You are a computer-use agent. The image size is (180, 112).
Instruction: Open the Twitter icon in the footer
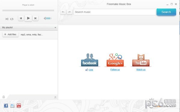[12, 105]
